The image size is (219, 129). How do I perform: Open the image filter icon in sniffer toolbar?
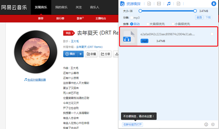149,4
